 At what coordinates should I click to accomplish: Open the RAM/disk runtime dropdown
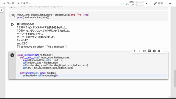point(147,3)
